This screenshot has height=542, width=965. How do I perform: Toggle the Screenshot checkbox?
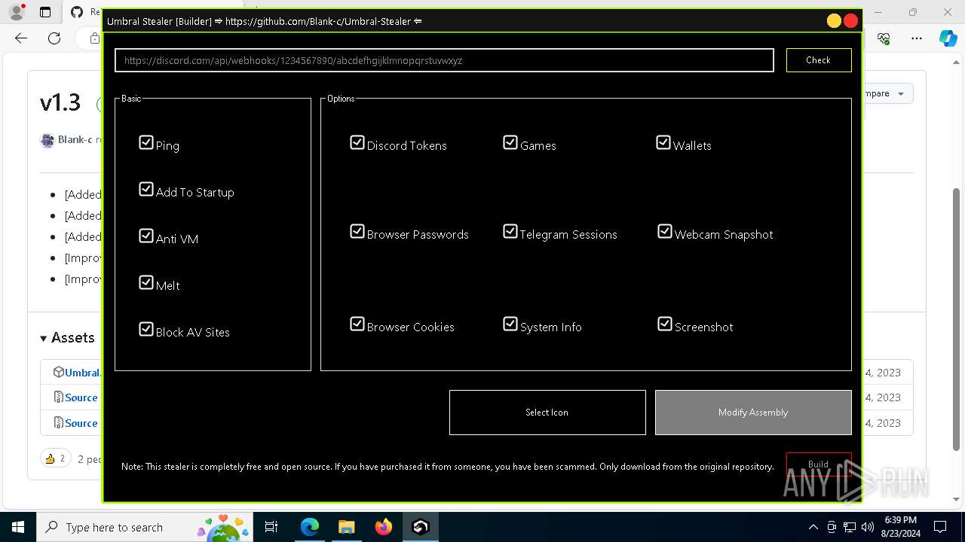coord(665,324)
